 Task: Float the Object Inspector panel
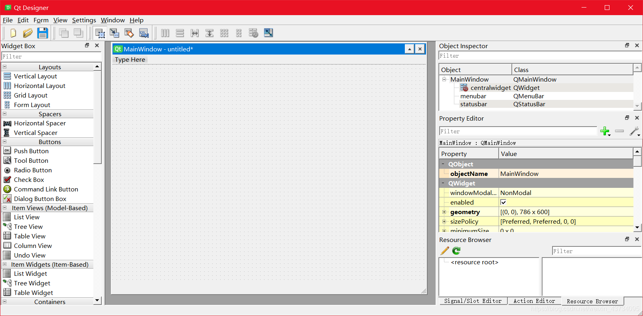coord(627,45)
